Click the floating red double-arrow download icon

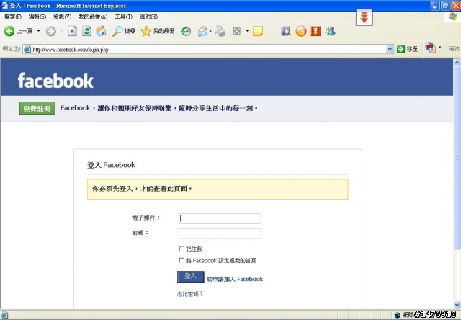[364, 17]
